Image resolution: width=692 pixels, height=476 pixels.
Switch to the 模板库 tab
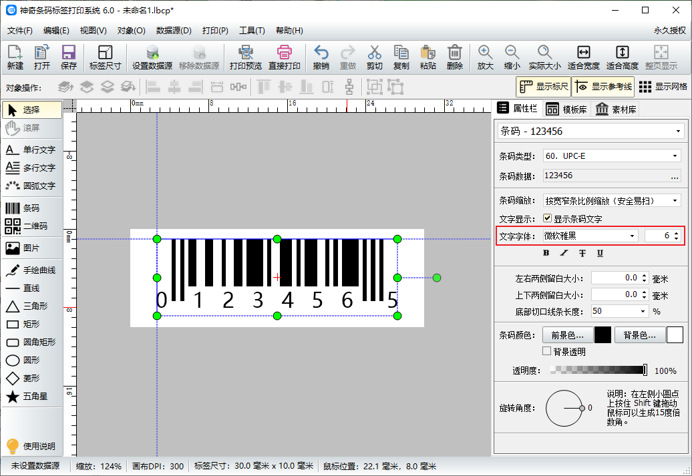pyautogui.click(x=566, y=109)
